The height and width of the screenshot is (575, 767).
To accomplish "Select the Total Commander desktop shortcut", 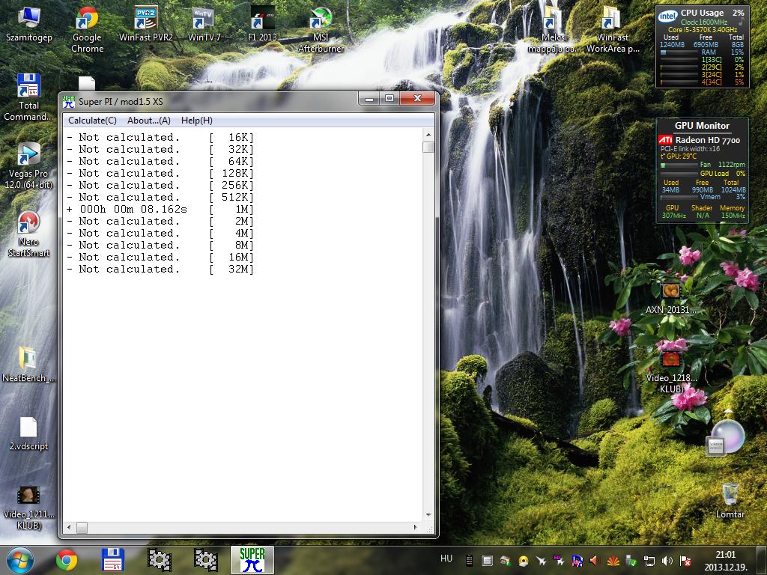I will [x=28, y=97].
